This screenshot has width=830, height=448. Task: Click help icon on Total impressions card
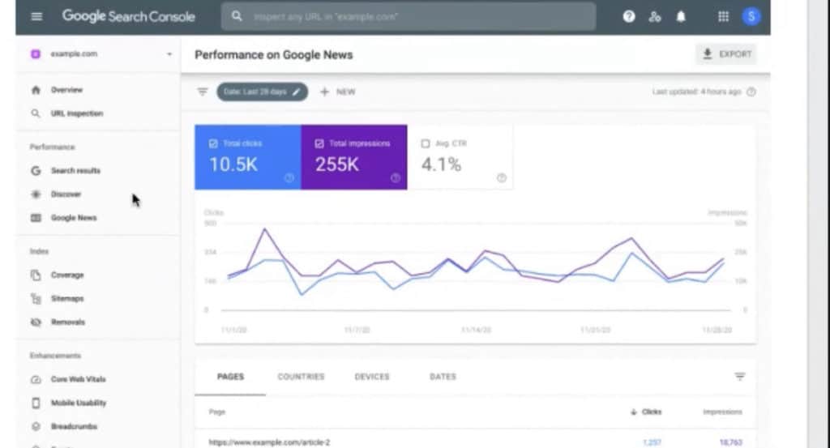[x=396, y=178]
